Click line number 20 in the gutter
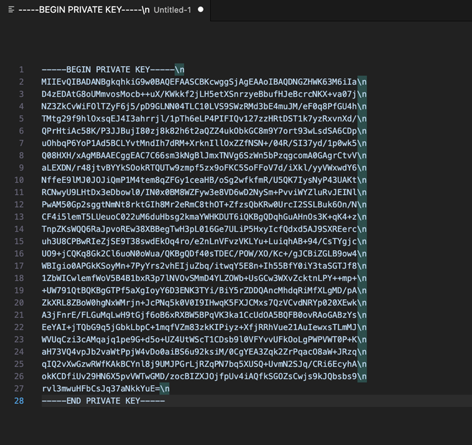 point(19,303)
